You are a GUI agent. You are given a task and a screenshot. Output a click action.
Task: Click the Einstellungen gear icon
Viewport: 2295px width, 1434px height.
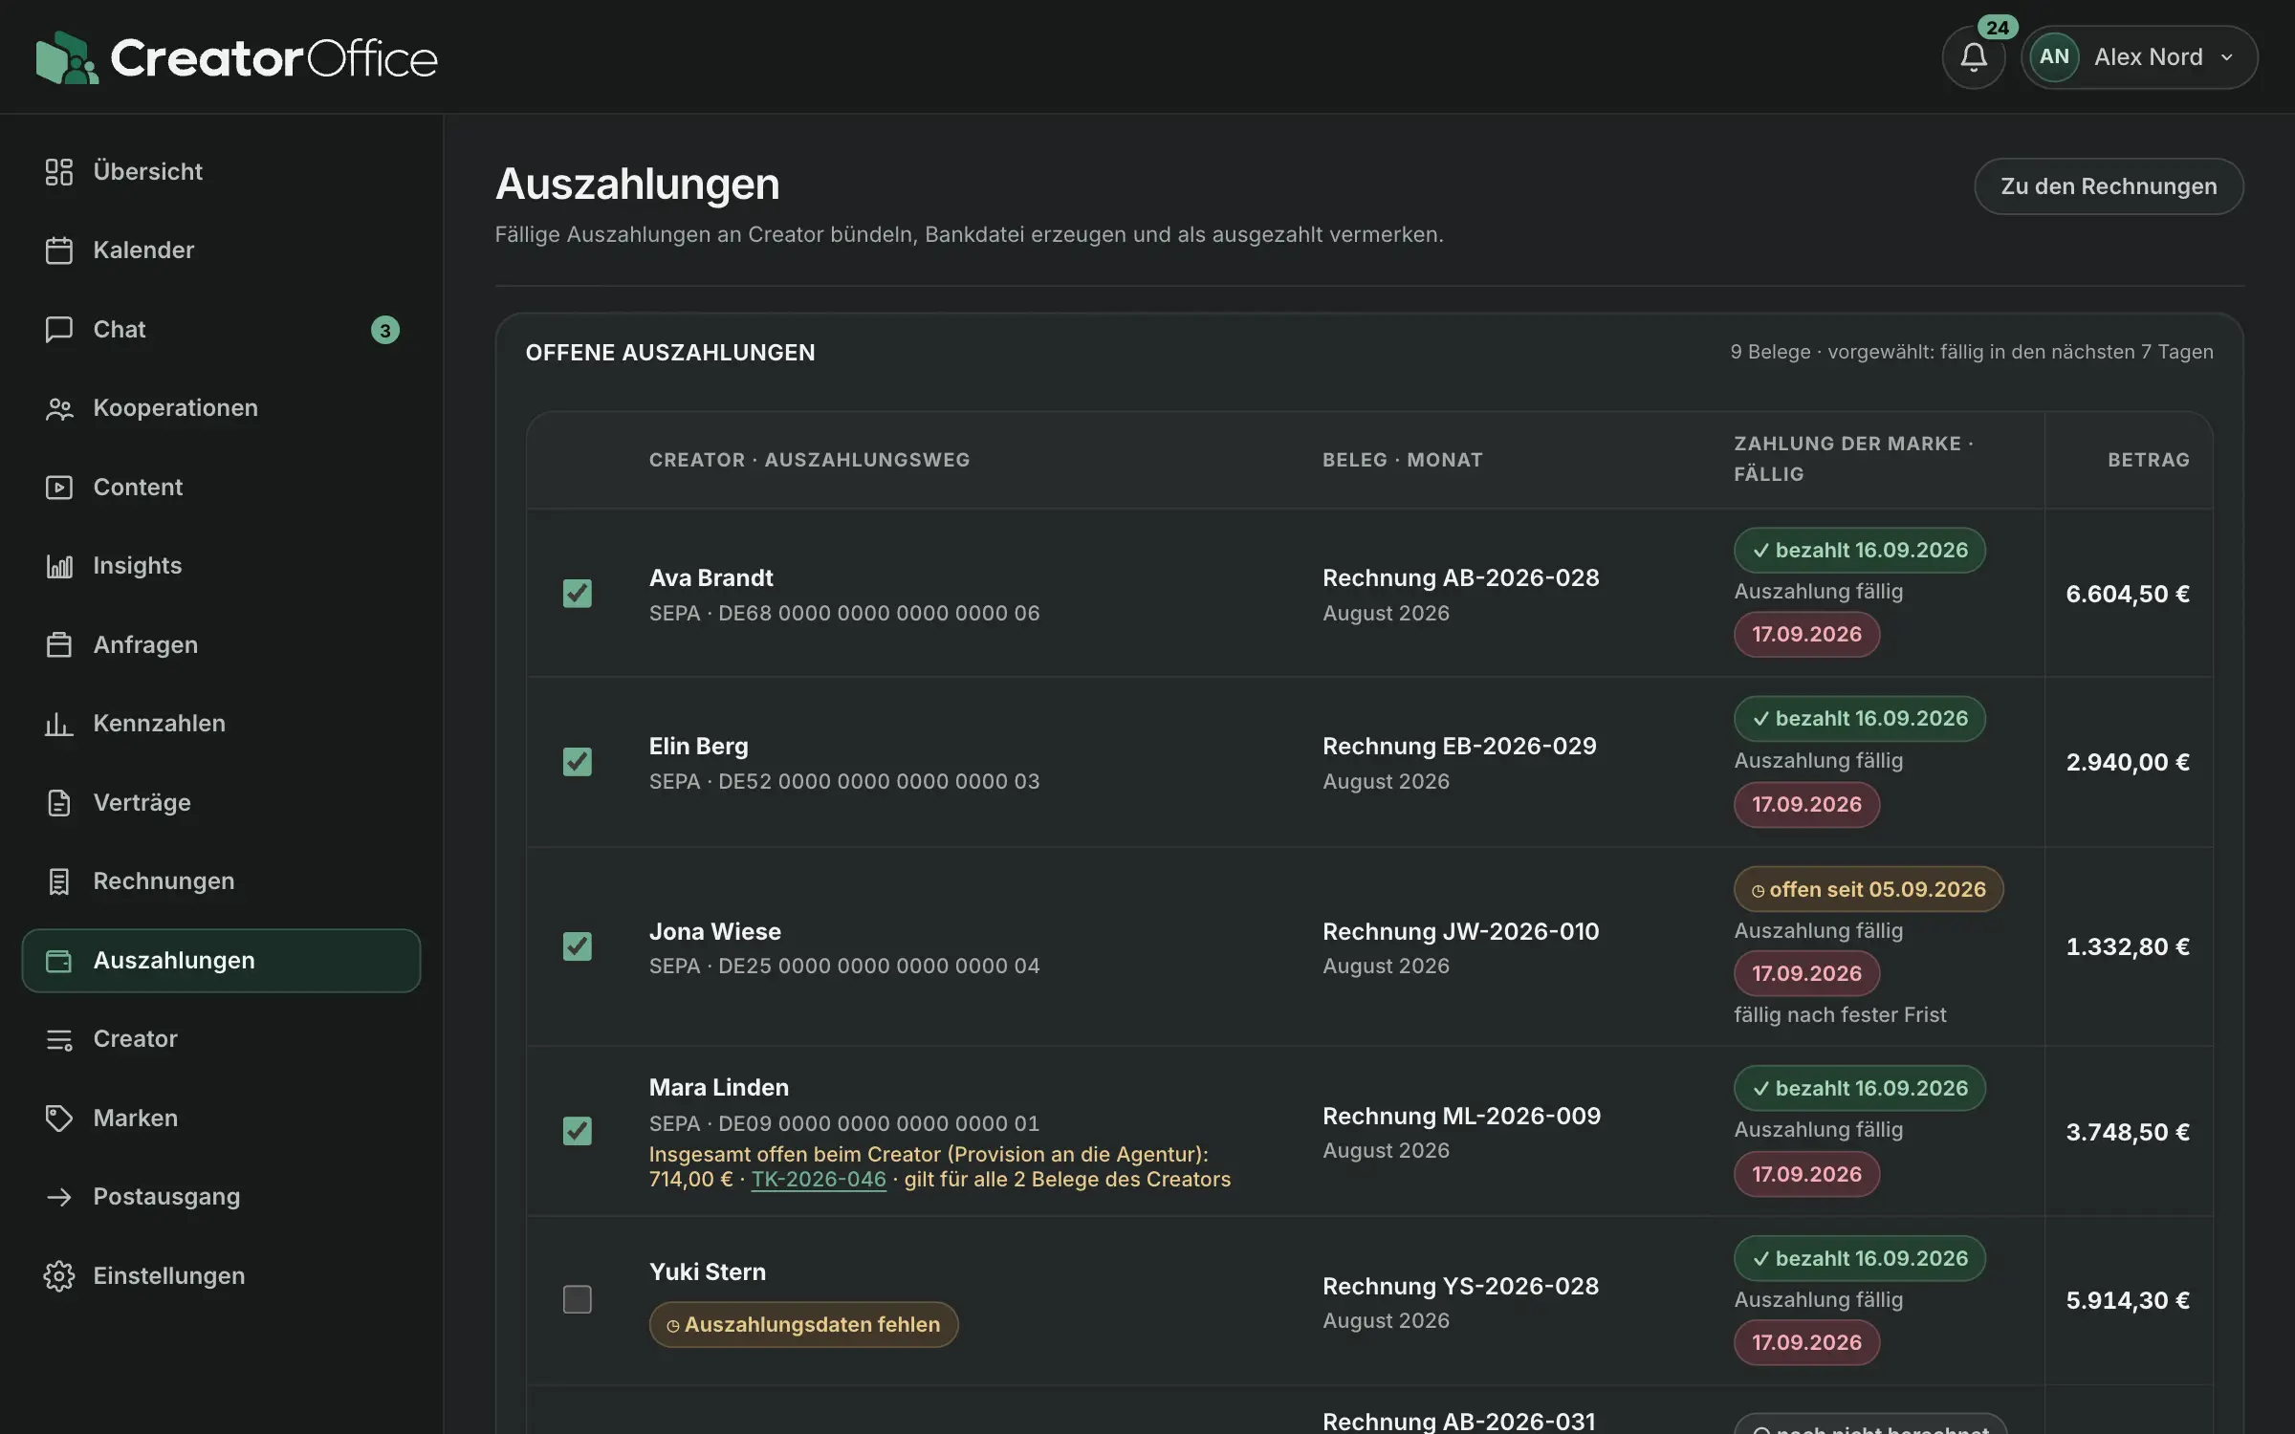(x=59, y=1276)
